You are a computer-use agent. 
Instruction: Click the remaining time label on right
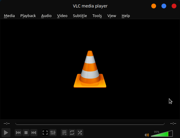pyautogui.click(x=173, y=123)
